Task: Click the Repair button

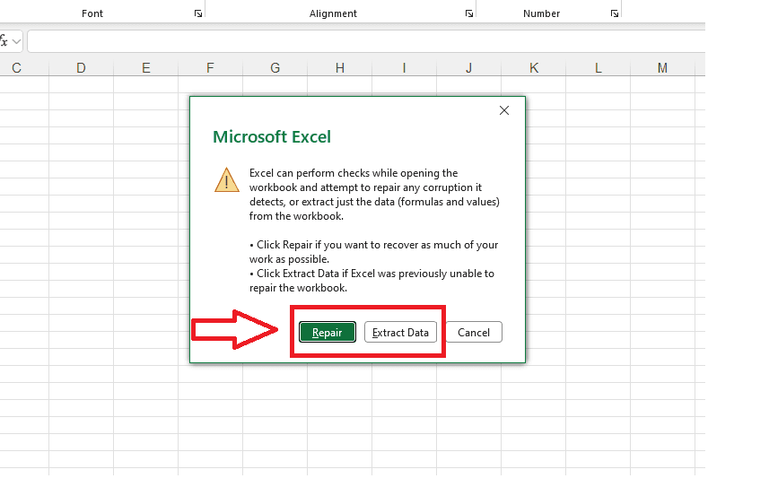Action: click(x=328, y=332)
